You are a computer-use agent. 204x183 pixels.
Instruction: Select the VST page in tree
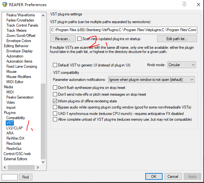coord(10,123)
